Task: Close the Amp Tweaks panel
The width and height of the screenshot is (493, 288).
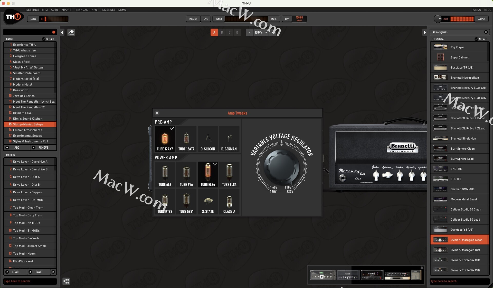Action: pos(157,113)
